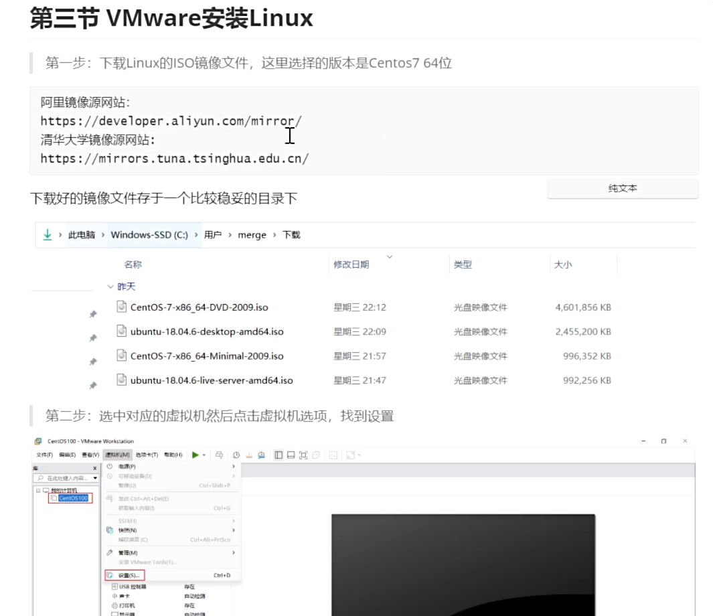The image size is (713, 616).
Task: Click the SSH(H) menu entry
Action: pos(171,521)
